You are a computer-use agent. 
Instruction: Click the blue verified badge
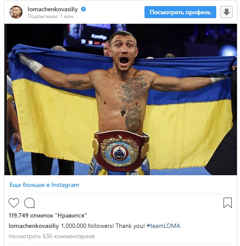pyautogui.click(x=83, y=9)
